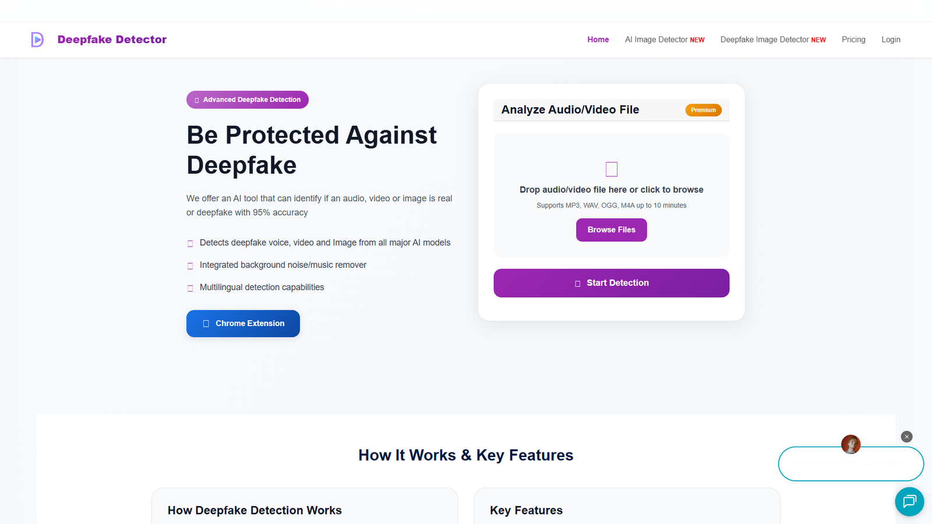This screenshot has width=932, height=524.
Task: Click the chat assistant avatar photo
Action: [850, 444]
